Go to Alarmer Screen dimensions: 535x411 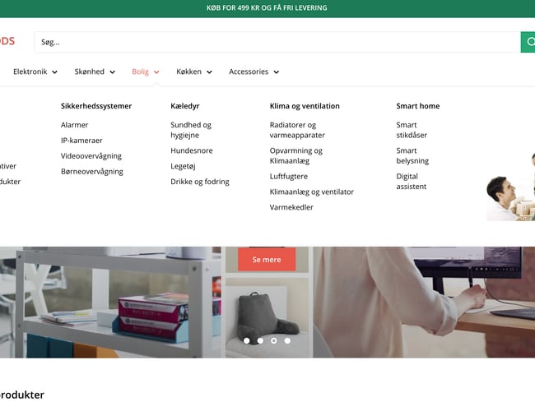pyautogui.click(x=74, y=125)
